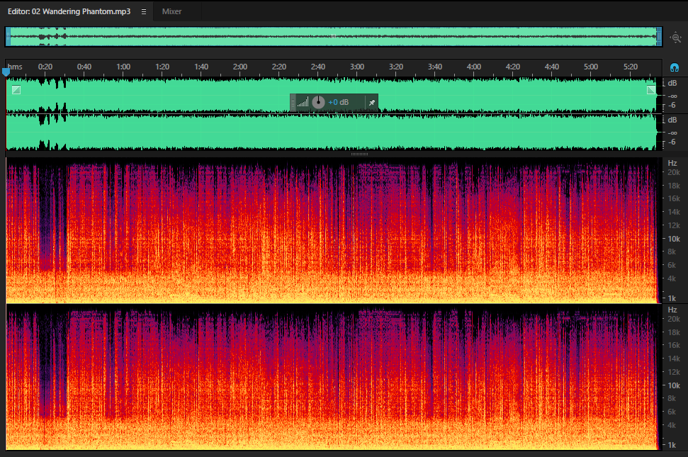Click the upper spectrogram Hz scale label
The height and width of the screenshot is (457, 688).
[672, 163]
